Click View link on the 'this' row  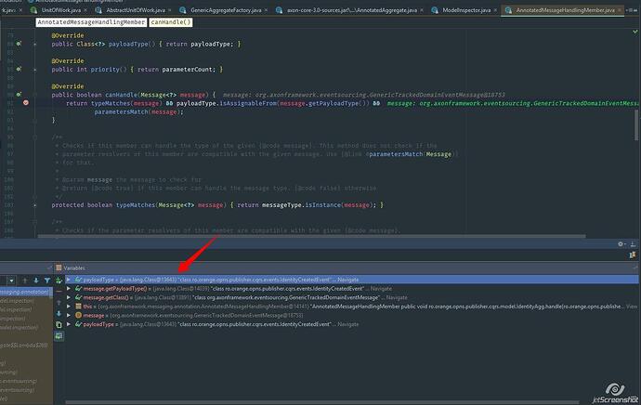point(632,307)
